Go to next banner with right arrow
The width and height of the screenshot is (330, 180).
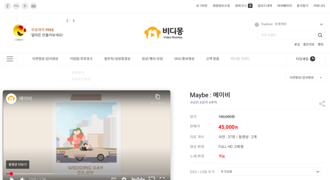[74, 20]
